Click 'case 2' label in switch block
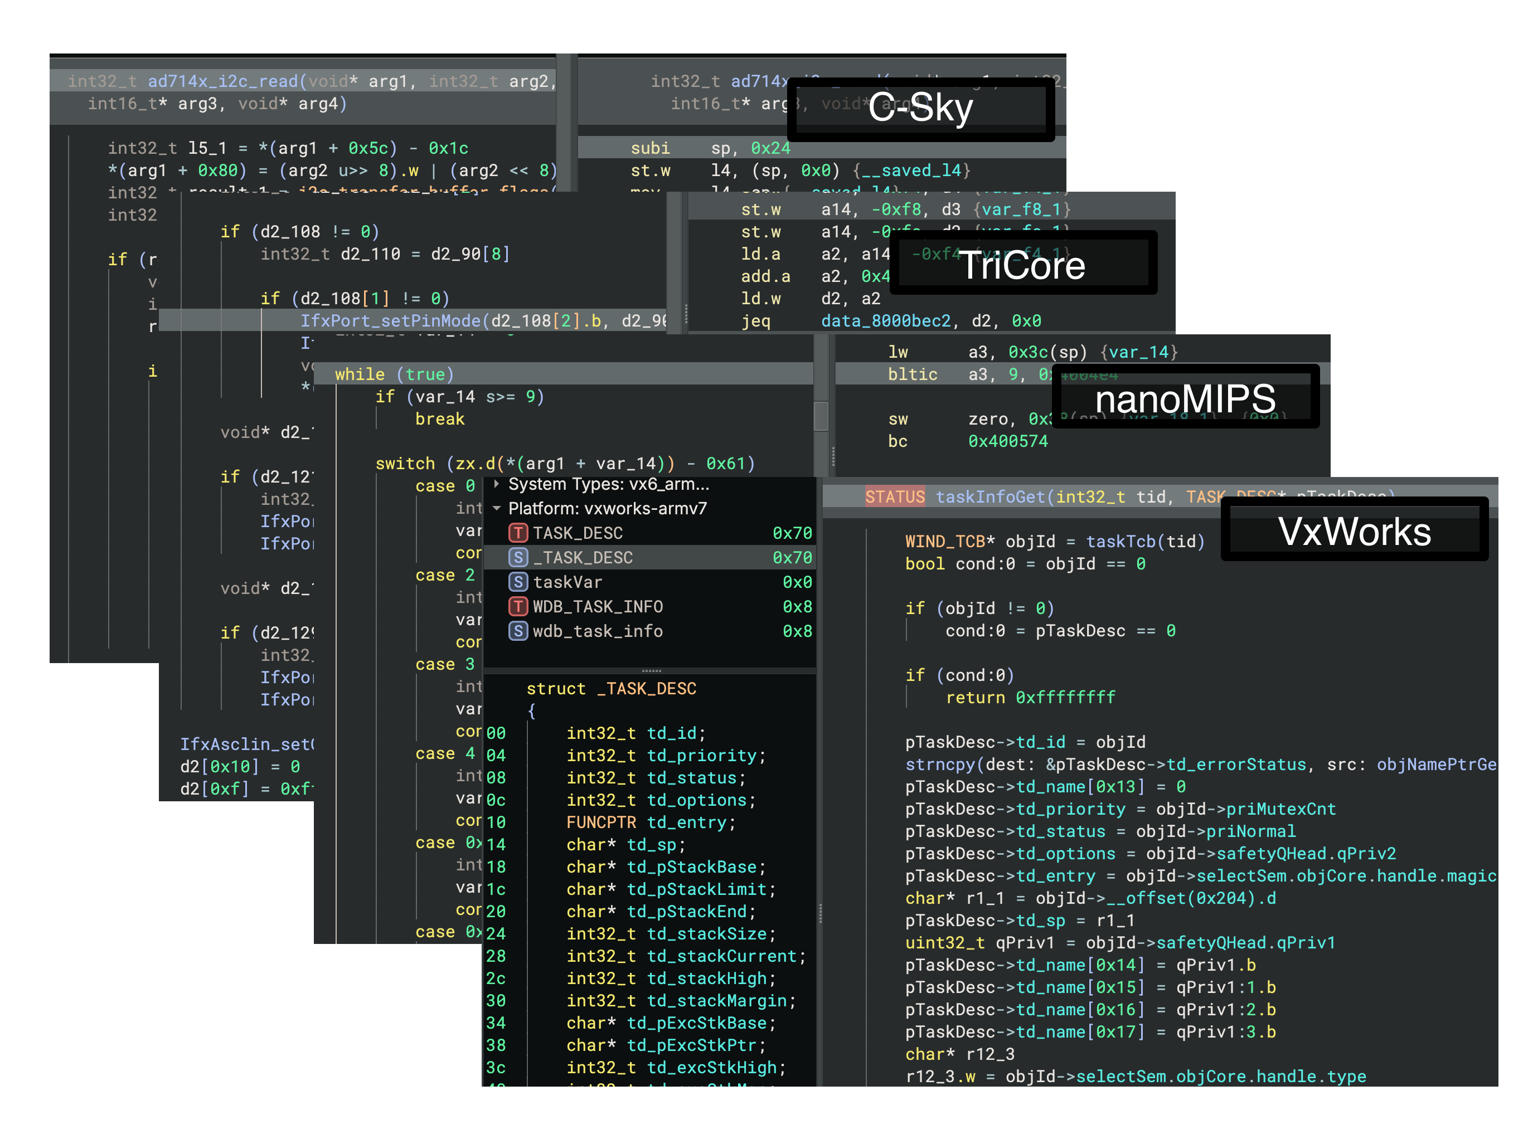The width and height of the screenshot is (1528, 1144). pos(445,575)
